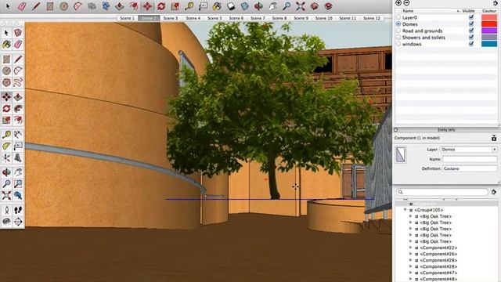
Task: Click Make Component in the left palette
Action: tap(18, 33)
